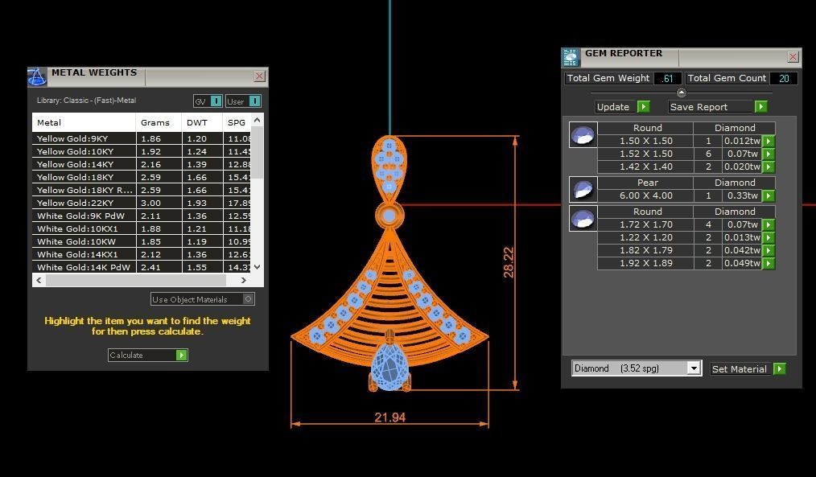Click the Gem Reporter panel icon
This screenshot has height=477, width=816.
click(x=571, y=58)
